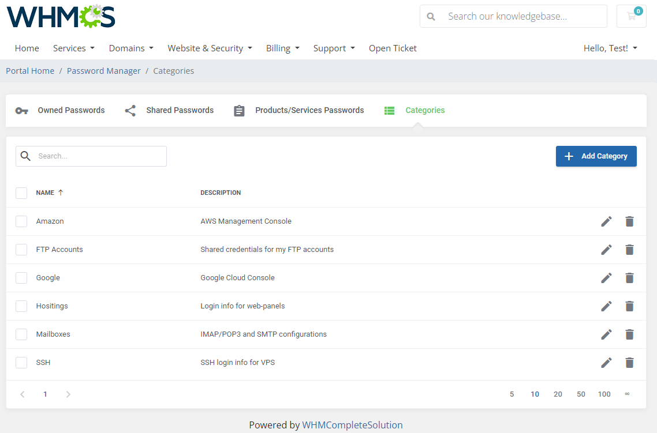Go to Home in navigation
Viewport: 657px width, 433px height.
tap(27, 48)
